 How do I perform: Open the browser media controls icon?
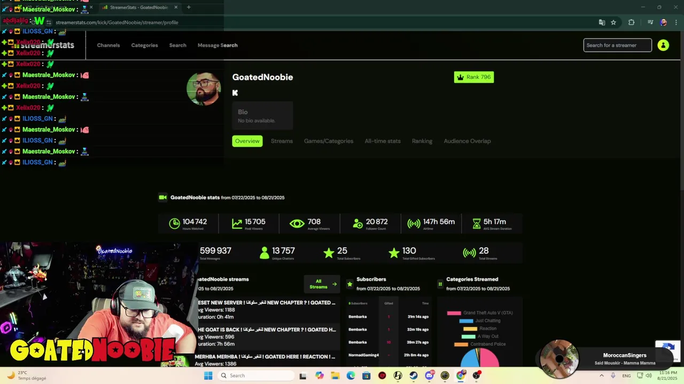click(650, 22)
